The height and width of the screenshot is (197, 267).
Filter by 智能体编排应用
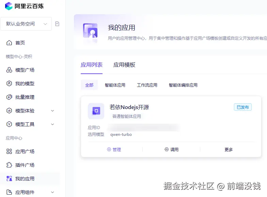(x=183, y=85)
